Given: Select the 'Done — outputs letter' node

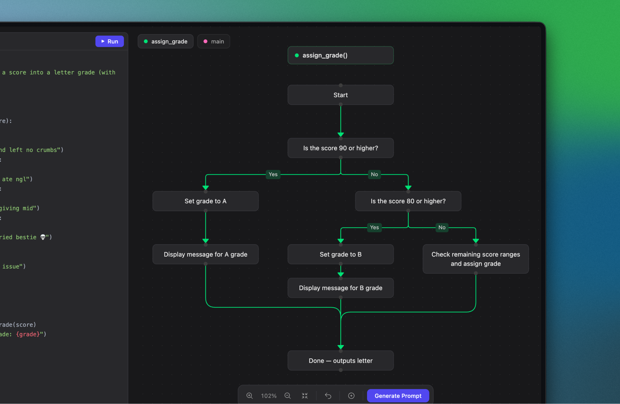Looking at the screenshot, I should coord(340,361).
